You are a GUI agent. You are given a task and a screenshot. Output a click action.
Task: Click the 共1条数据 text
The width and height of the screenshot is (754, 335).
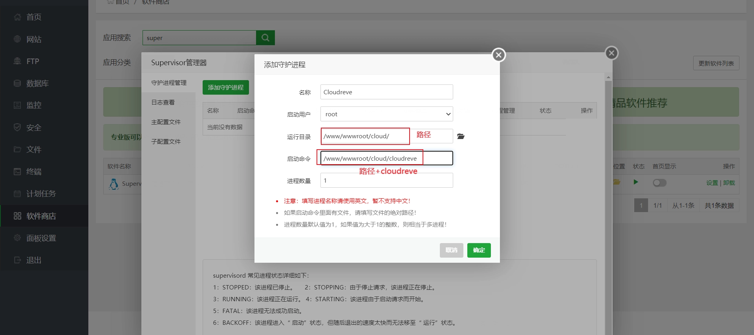click(719, 205)
